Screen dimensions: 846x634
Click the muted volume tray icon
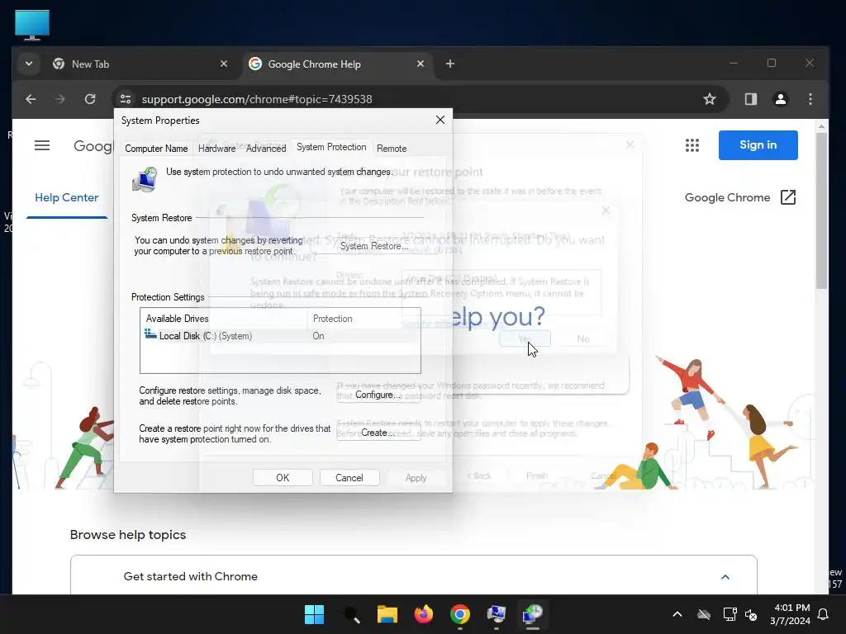pos(751,614)
